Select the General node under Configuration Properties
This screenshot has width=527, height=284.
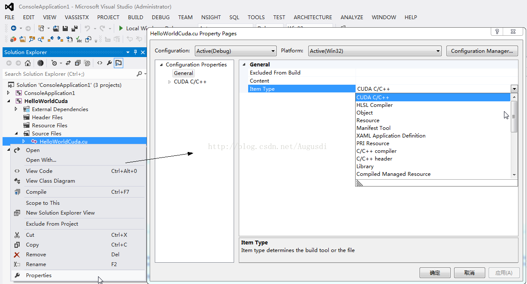click(x=184, y=73)
